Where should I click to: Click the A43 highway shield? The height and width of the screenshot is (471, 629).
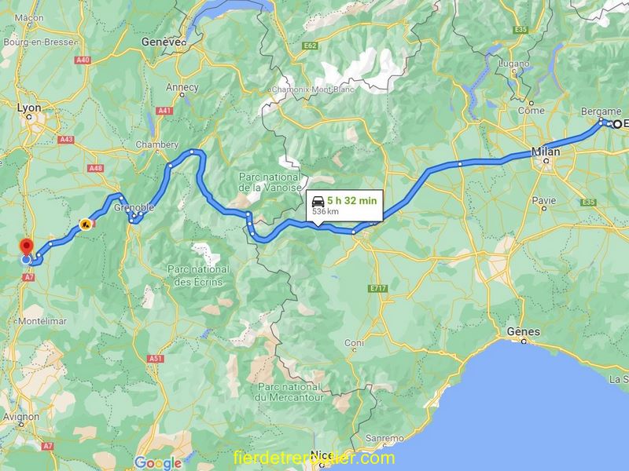65,140
